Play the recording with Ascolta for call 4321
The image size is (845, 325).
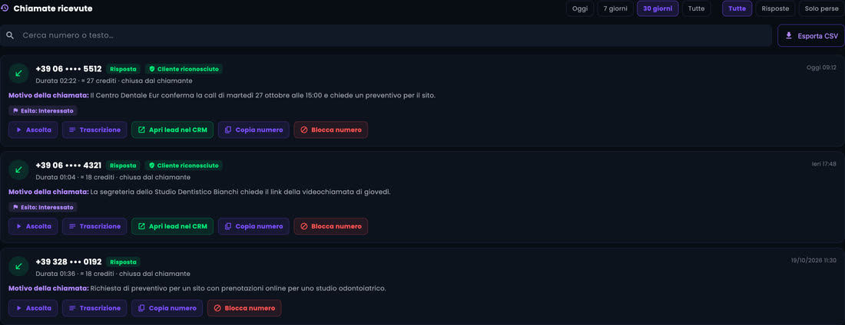33,227
